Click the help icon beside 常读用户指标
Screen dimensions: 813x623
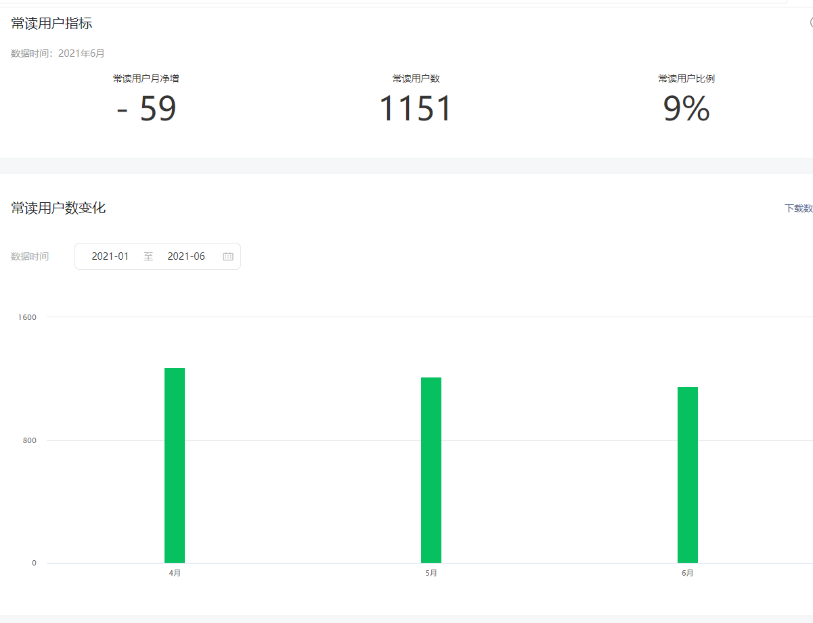pyautogui.click(x=811, y=22)
